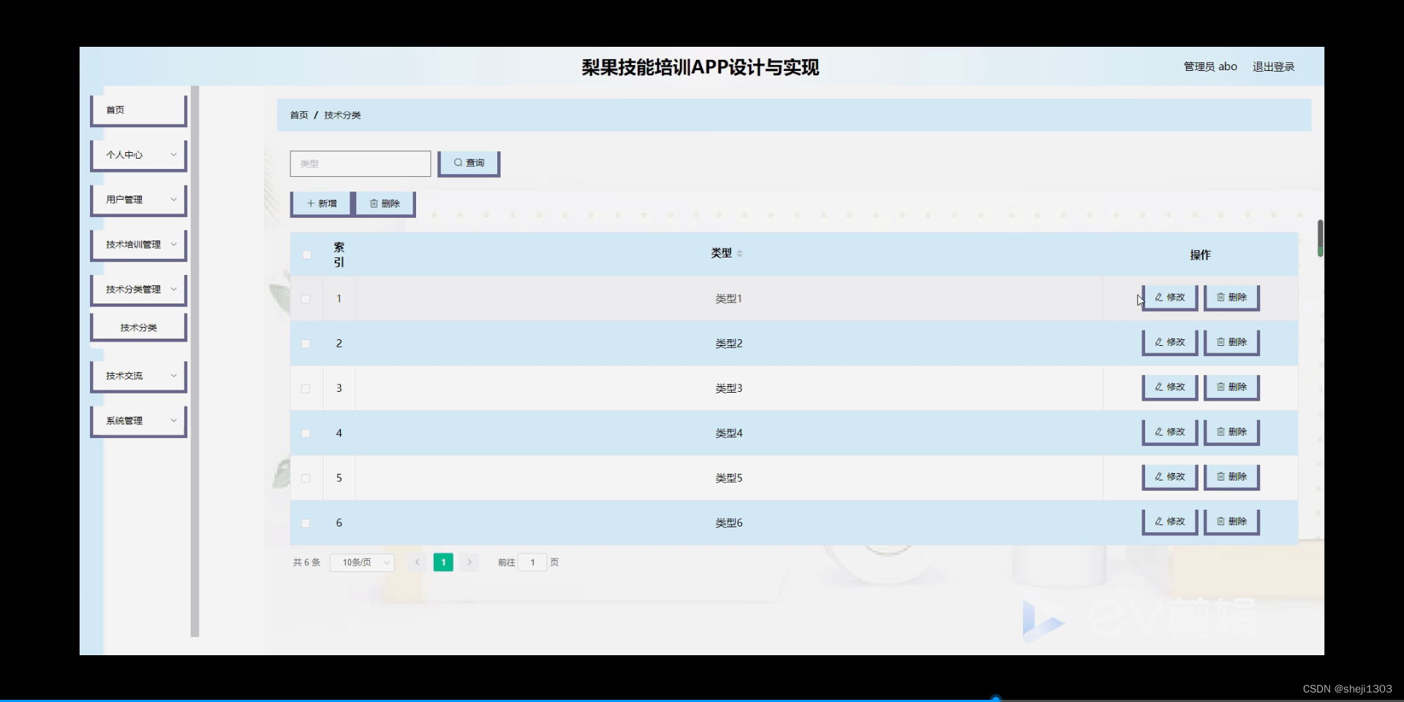Click the sort arrows beside 类型 column header
1404x702 pixels.
pos(741,253)
